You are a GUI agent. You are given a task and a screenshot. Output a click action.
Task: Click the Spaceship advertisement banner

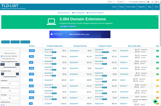pyautogui.click(x=80, y=34)
